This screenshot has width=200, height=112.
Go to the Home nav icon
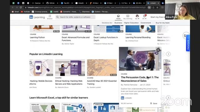pos(118,17)
